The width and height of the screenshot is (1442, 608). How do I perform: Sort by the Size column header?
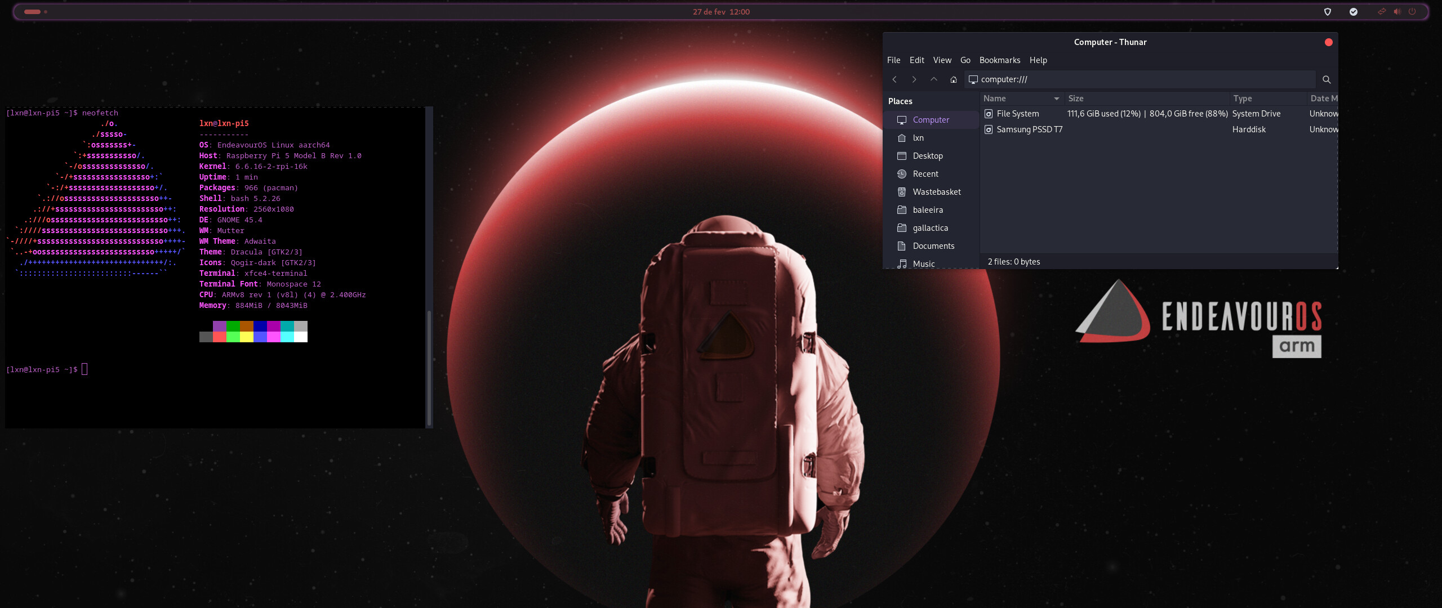[1147, 99]
